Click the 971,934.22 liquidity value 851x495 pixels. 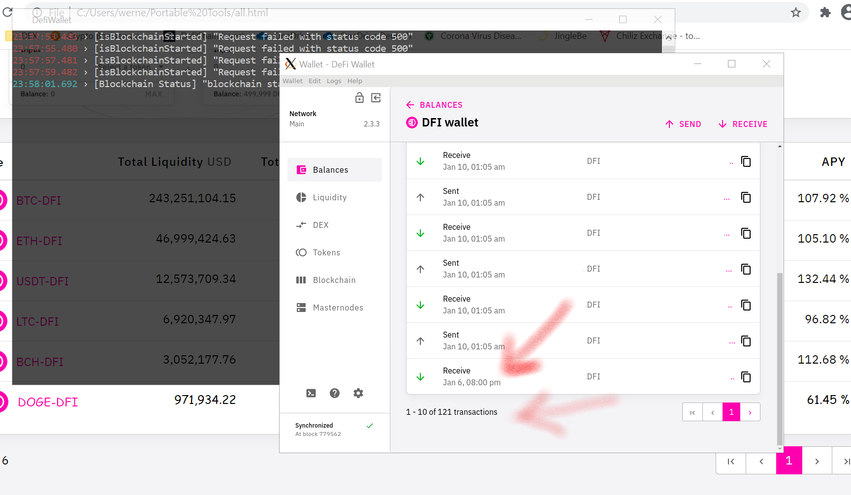(205, 400)
